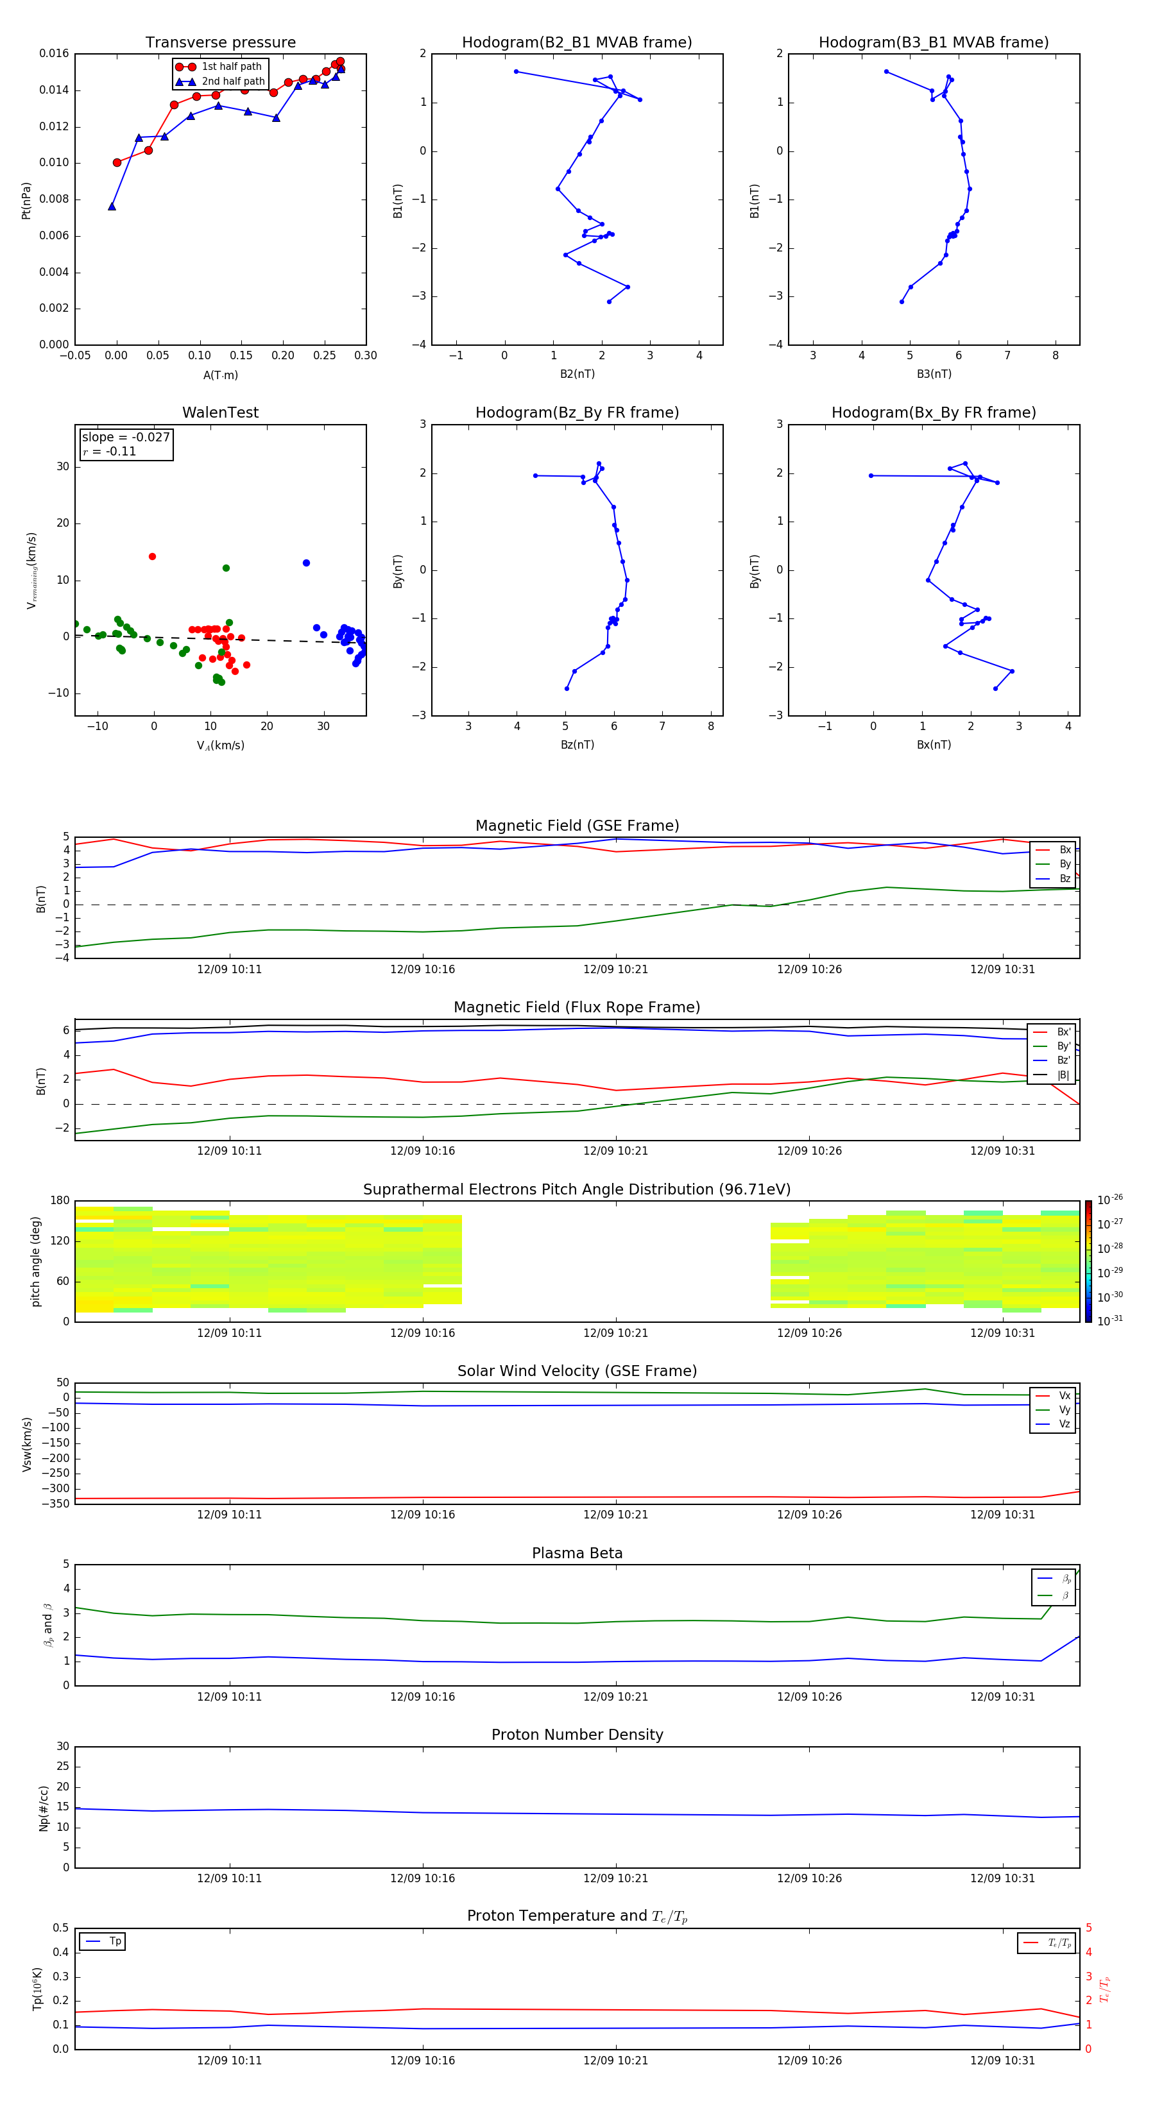1155x2117 pixels.
Task: Select the Vz legend entry
Action: (1053, 1424)
